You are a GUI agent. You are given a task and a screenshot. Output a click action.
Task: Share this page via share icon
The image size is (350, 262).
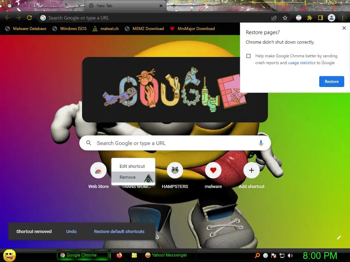274,18
